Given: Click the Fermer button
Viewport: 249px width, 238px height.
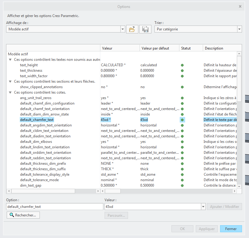Looking at the screenshot, I should (x=231, y=229).
